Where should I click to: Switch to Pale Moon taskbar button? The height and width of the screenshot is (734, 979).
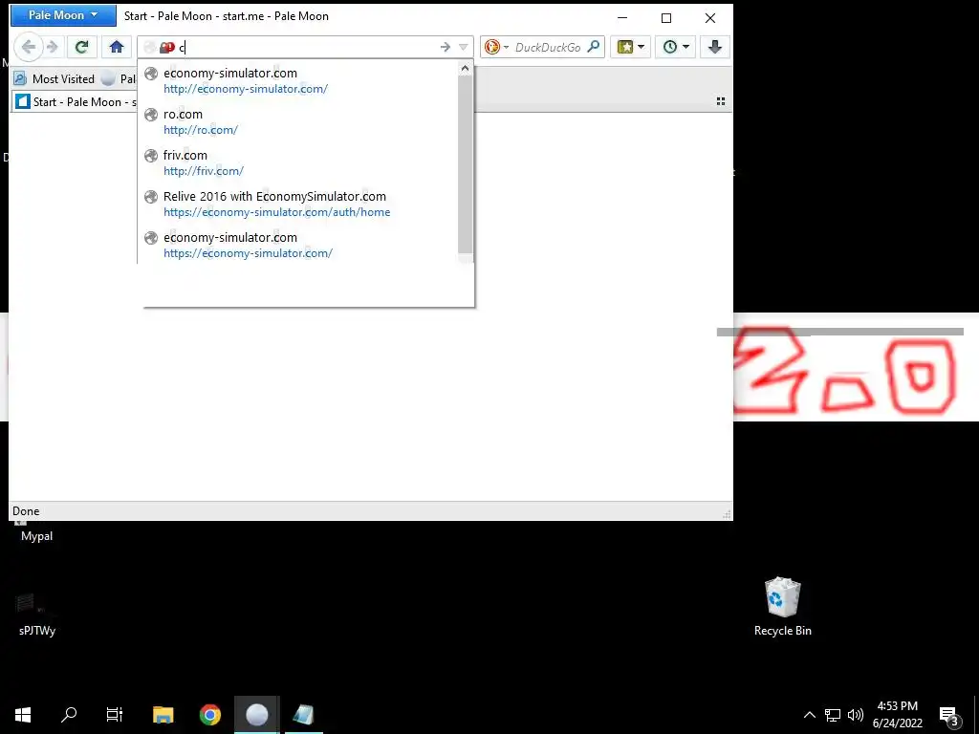pyautogui.click(x=256, y=715)
